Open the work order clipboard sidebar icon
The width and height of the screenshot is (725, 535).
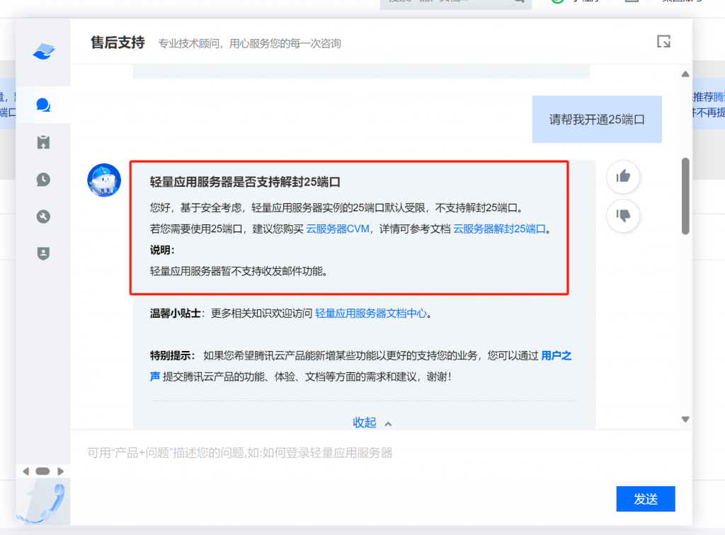point(43,142)
